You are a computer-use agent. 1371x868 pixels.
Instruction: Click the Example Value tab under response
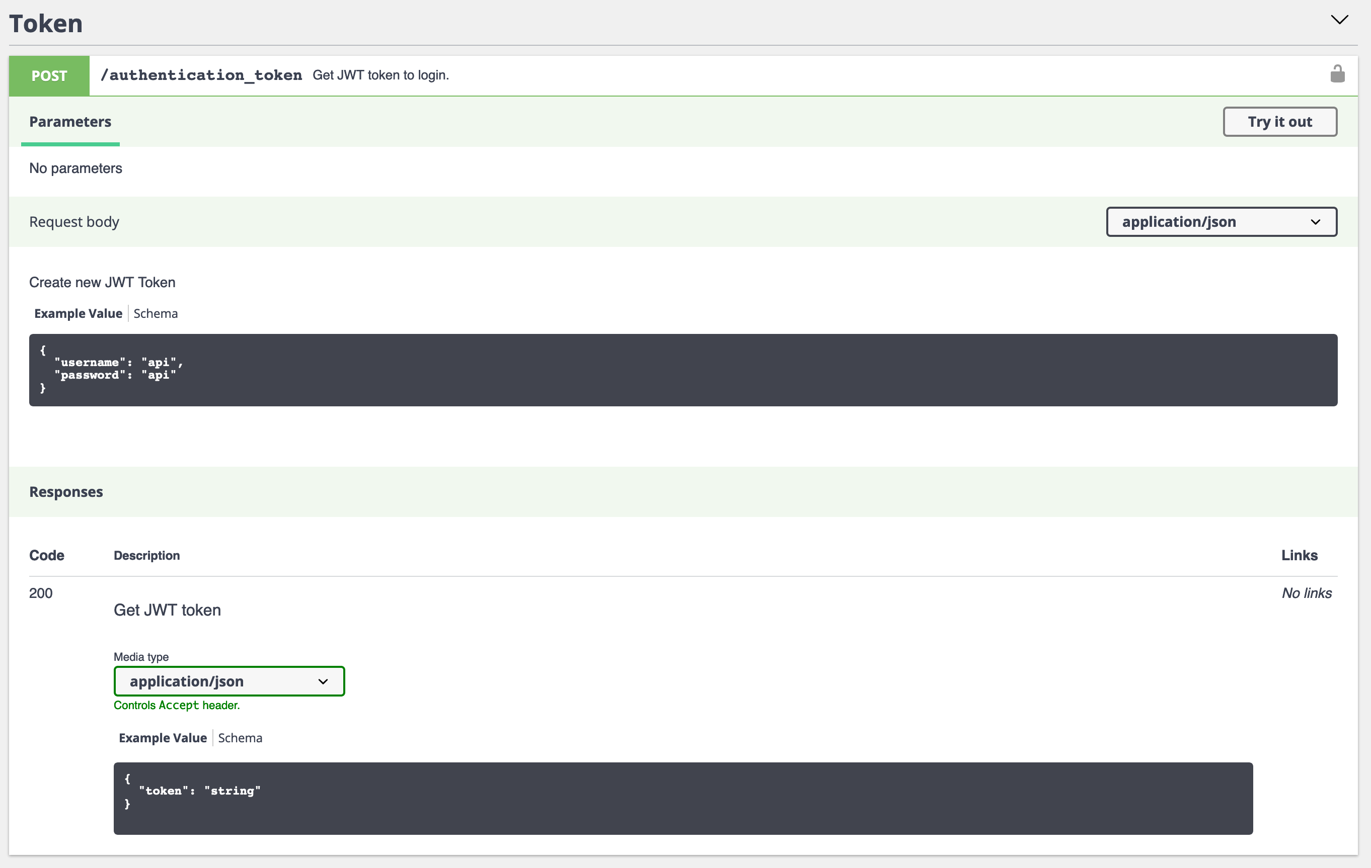[162, 738]
